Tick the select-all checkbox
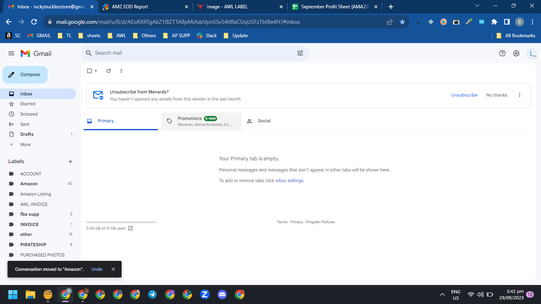Screen dimensions: 541x304 click(90, 71)
